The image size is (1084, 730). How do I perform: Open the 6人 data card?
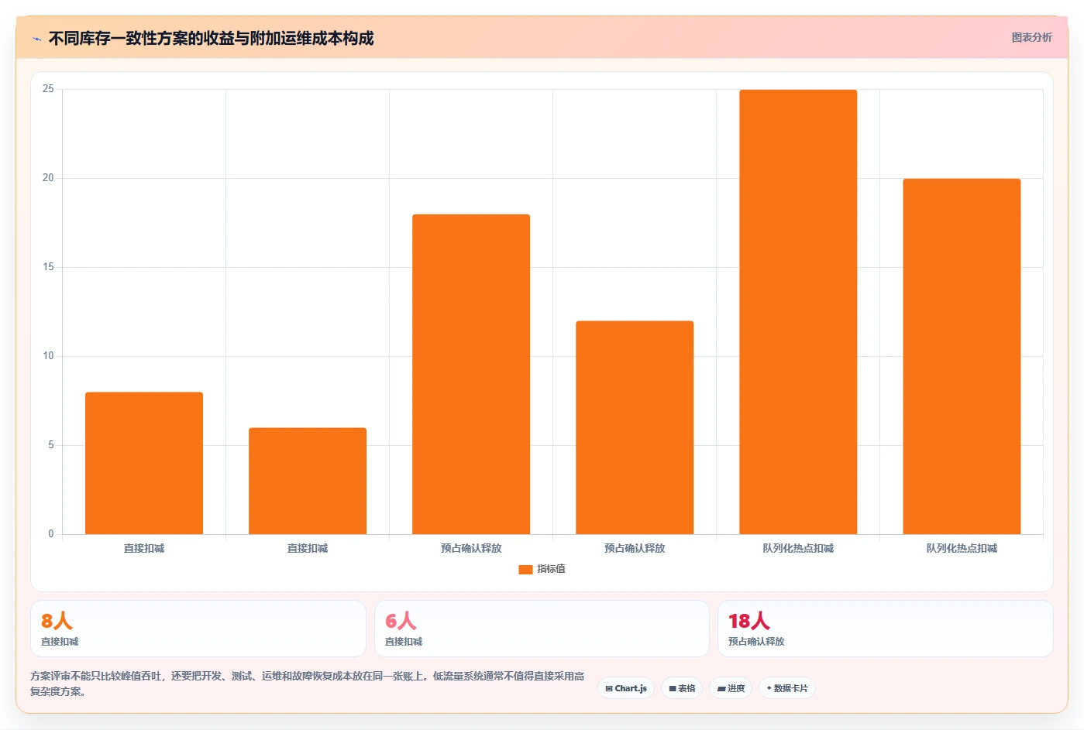[x=542, y=629]
